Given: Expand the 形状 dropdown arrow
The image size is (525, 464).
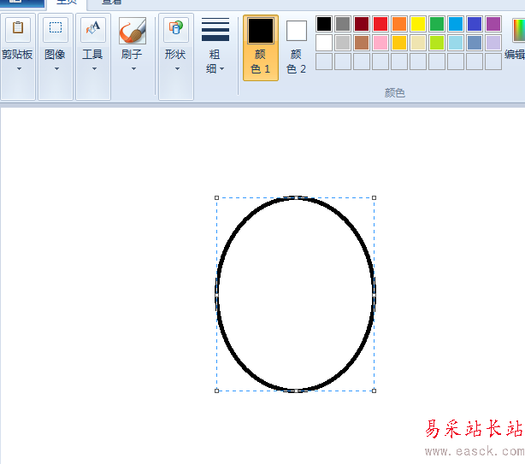Looking at the screenshot, I should pos(178,69).
